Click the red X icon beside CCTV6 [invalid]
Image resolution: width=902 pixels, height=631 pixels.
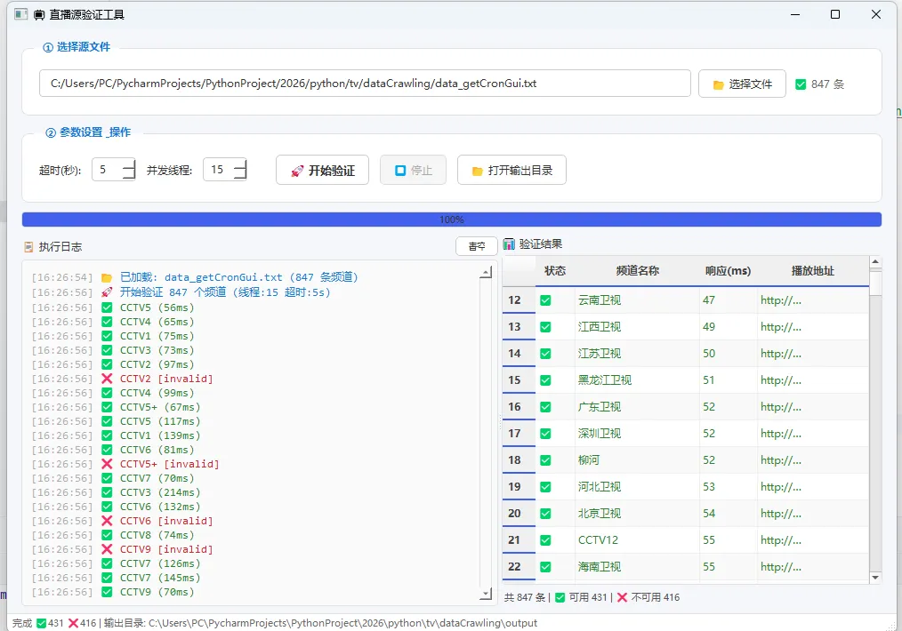tap(107, 521)
